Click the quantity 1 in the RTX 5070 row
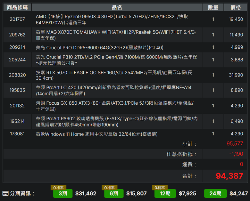This screenshot has height=201, width=250. tap(213, 75)
